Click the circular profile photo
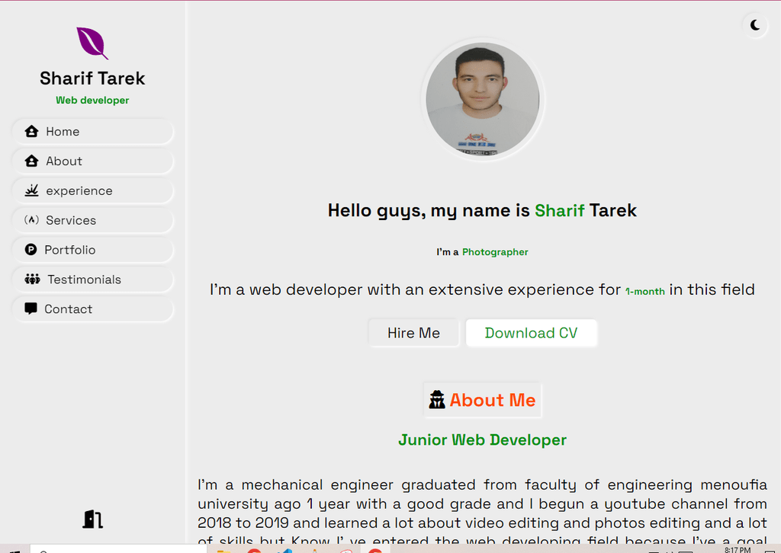 (x=482, y=99)
